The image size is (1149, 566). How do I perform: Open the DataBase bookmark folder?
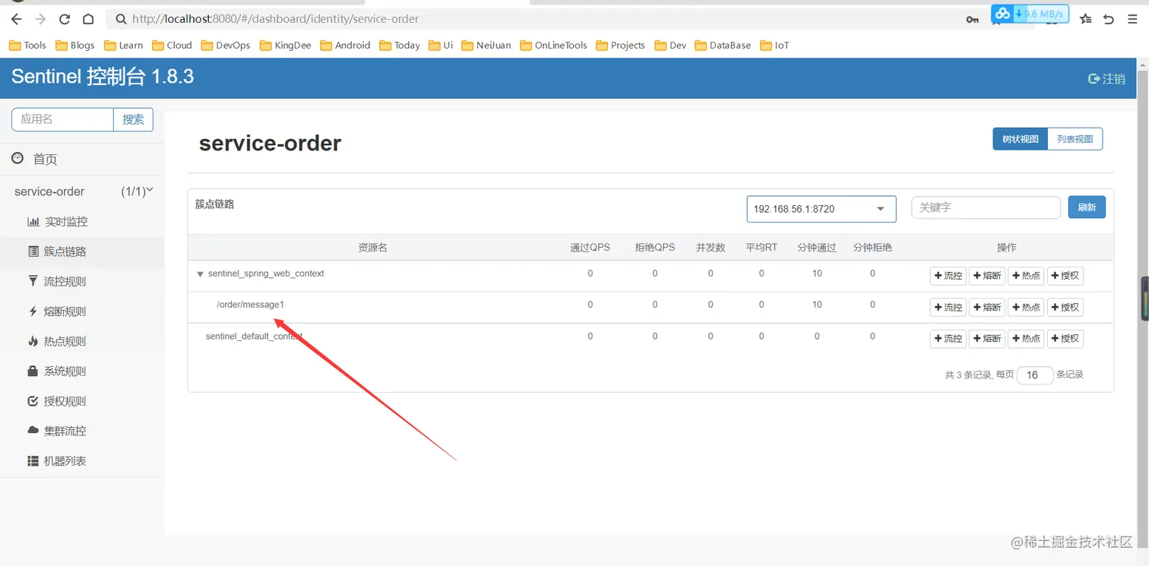[723, 45]
